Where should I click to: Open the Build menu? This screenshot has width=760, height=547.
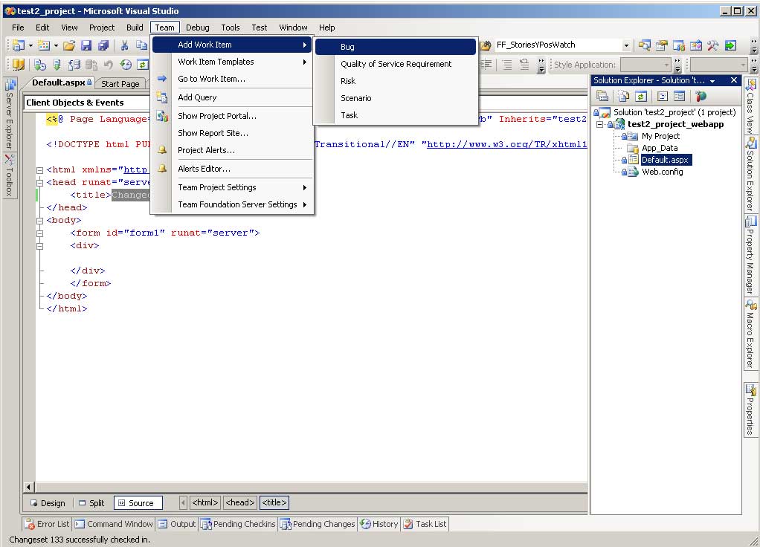[x=135, y=27]
